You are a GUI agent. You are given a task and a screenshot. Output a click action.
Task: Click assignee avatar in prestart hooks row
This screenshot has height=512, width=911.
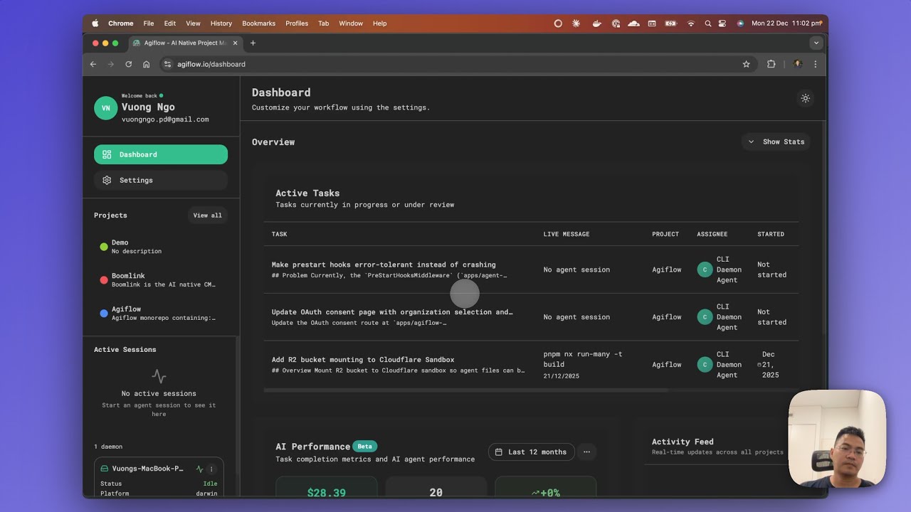705,270
